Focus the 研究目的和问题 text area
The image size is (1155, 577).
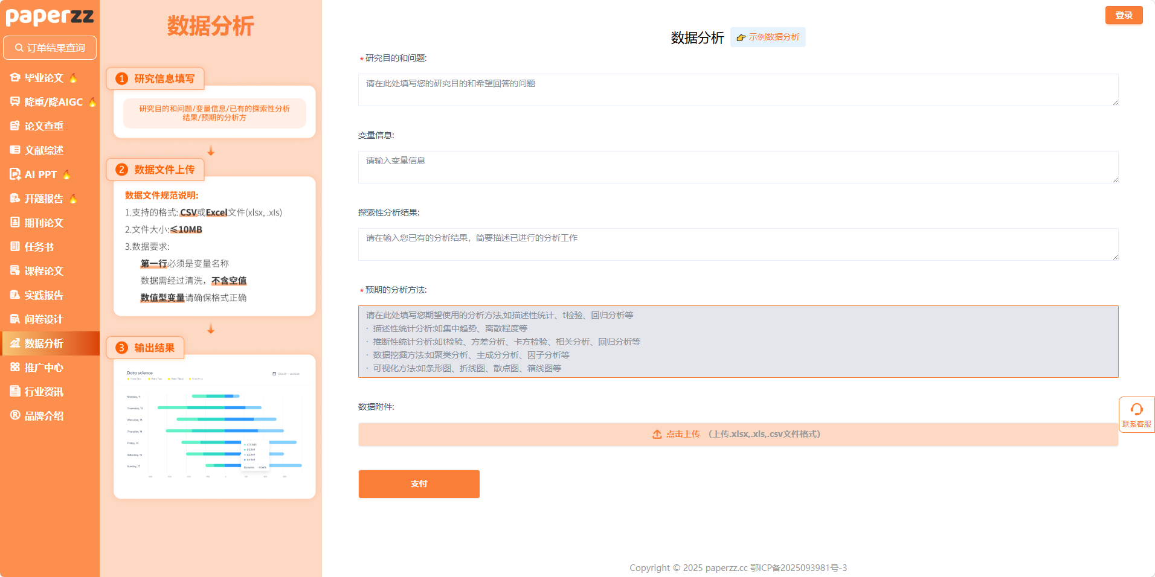(x=738, y=90)
